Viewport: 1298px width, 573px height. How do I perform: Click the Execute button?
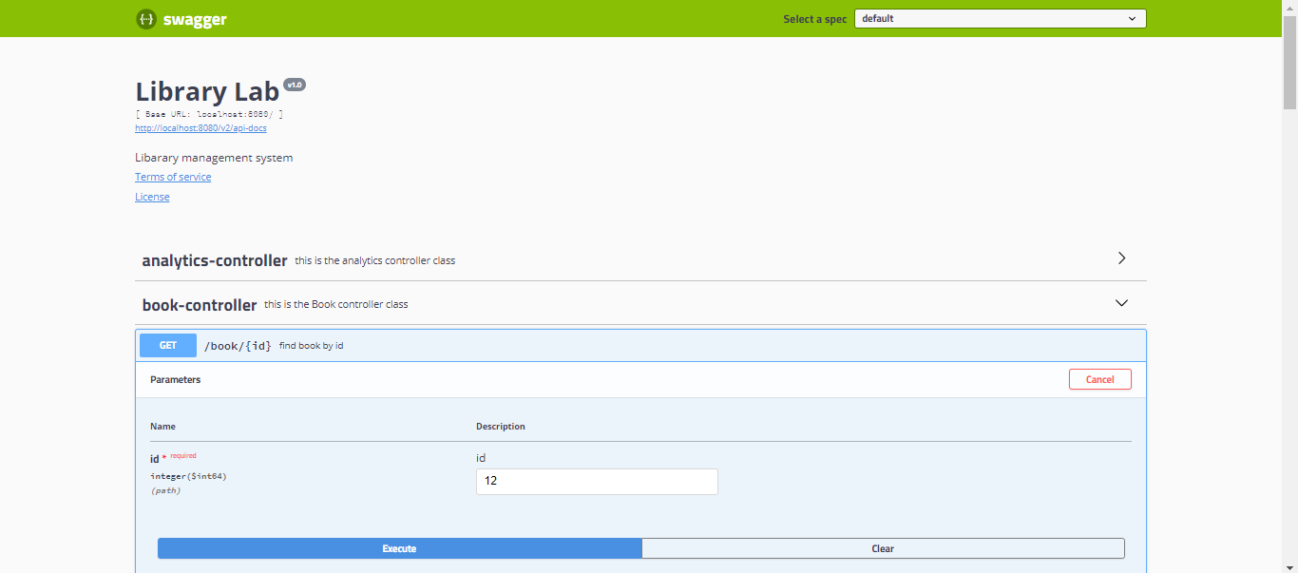click(399, 548)
